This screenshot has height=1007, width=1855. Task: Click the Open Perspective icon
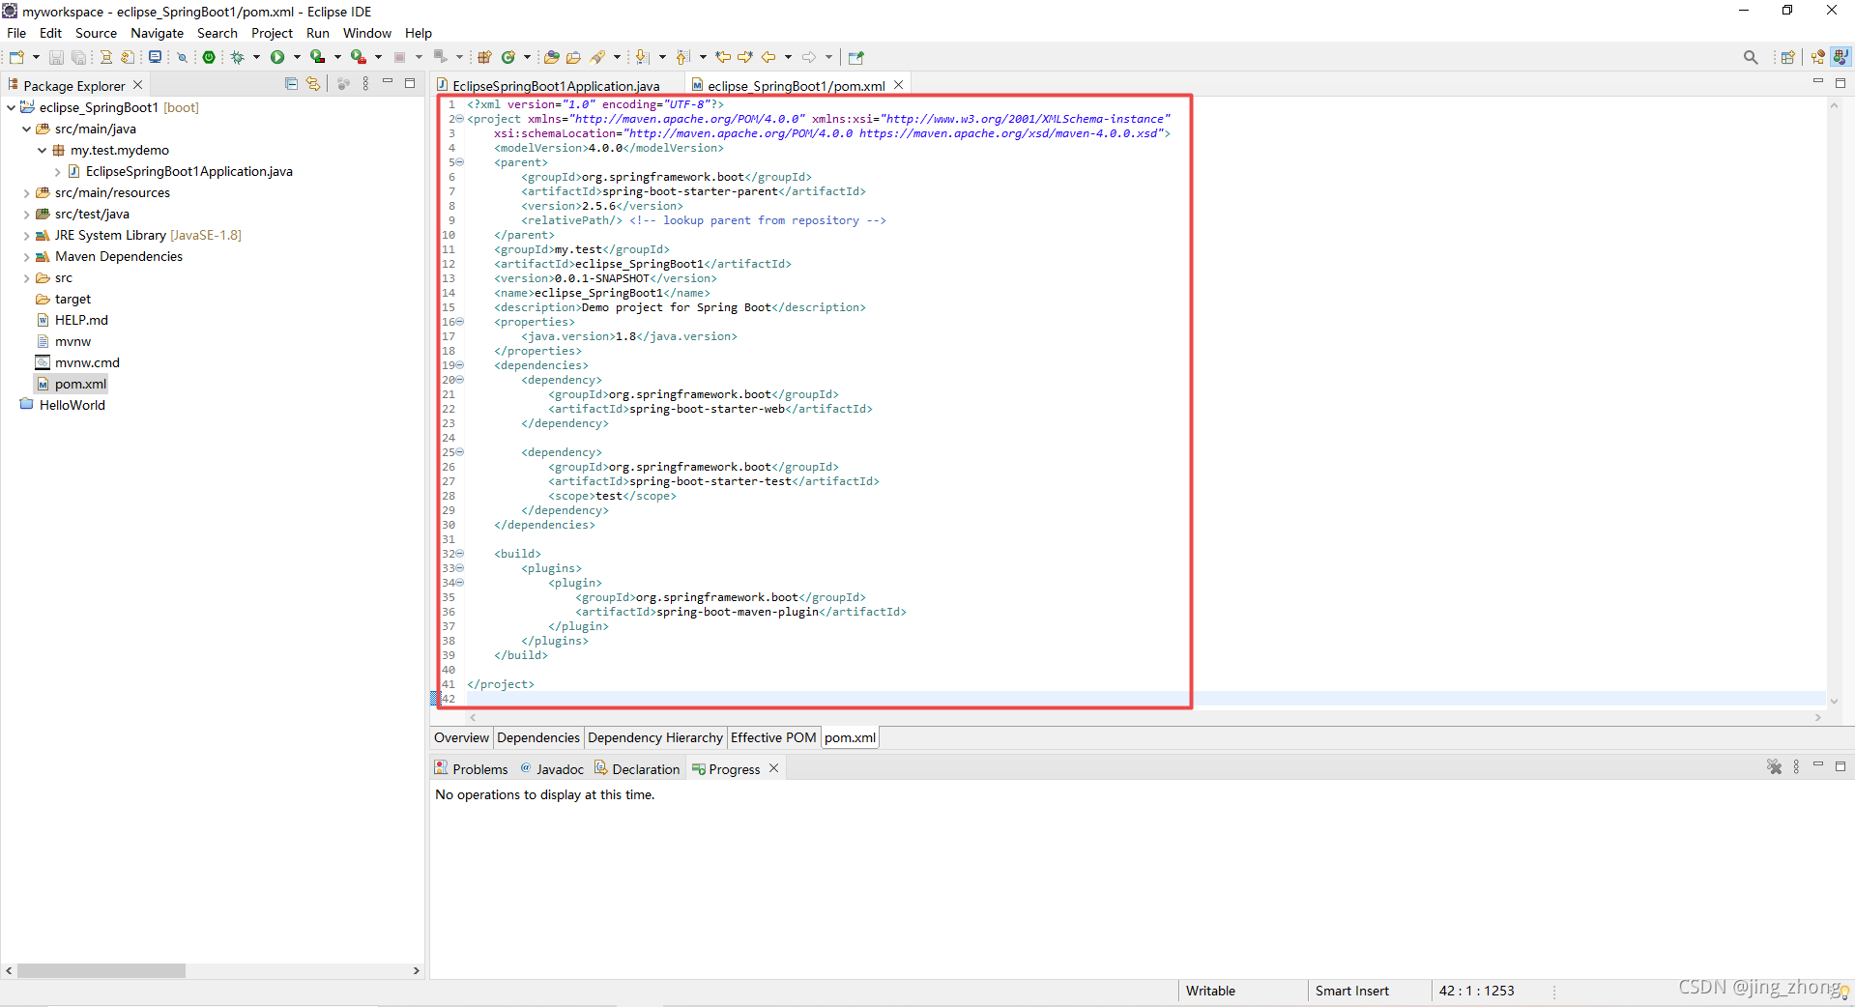(1788, 57)
